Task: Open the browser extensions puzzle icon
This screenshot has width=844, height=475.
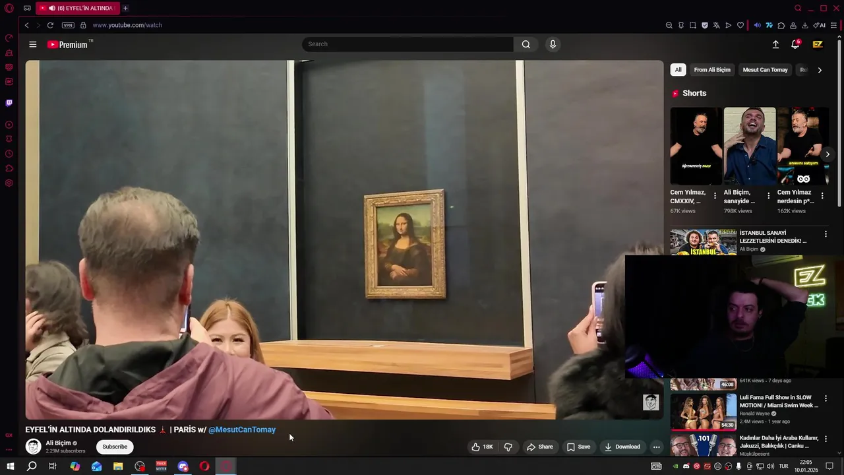Action: pos(781,25)
